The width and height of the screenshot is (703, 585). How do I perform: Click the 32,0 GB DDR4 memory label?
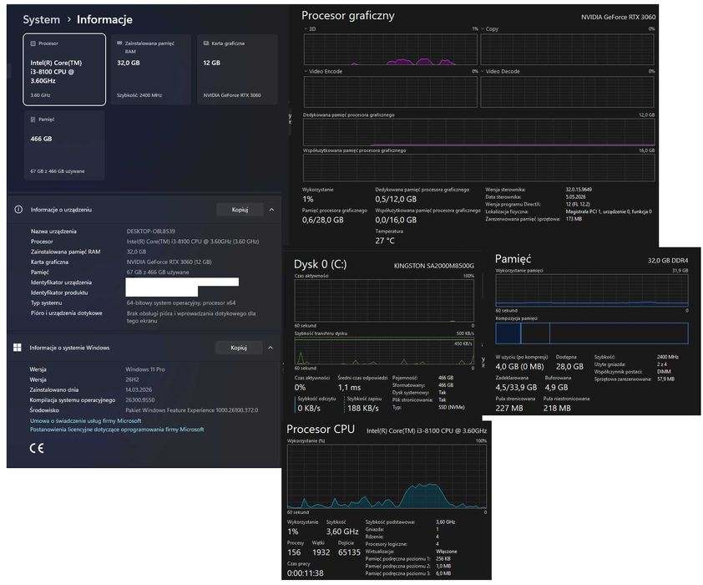point(668,261)
